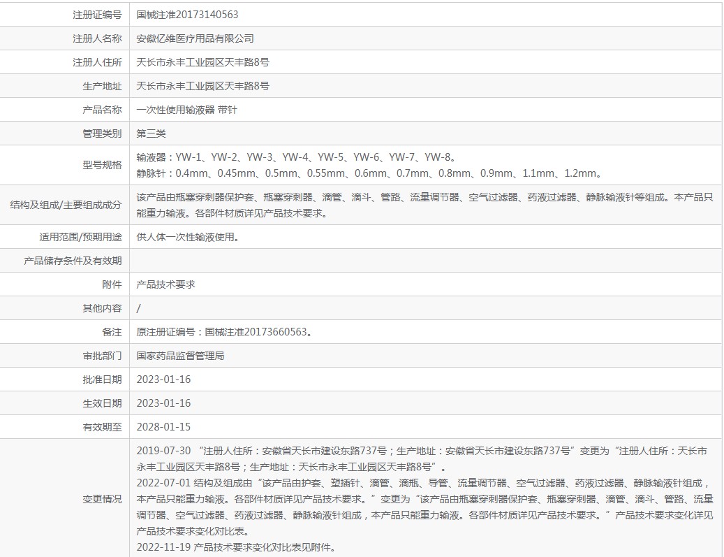Click the 其他内容 label
Screen dimensions: 724x557
(x=102, y=308)
